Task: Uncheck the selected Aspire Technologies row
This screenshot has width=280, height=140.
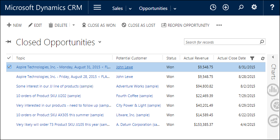Action: [9, 67]
